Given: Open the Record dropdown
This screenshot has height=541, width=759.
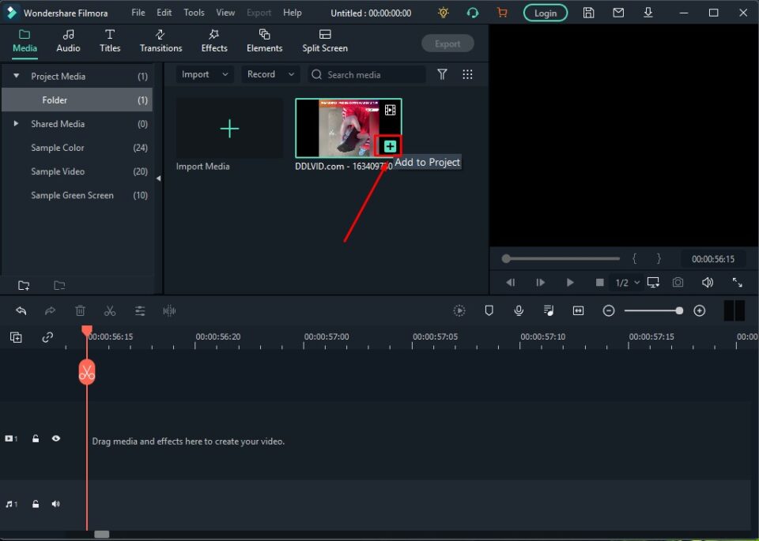Looking at the screenshot, I should coord(270,74).
